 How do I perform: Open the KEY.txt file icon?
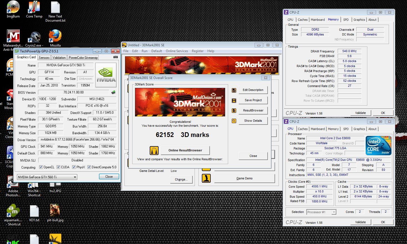34,213
